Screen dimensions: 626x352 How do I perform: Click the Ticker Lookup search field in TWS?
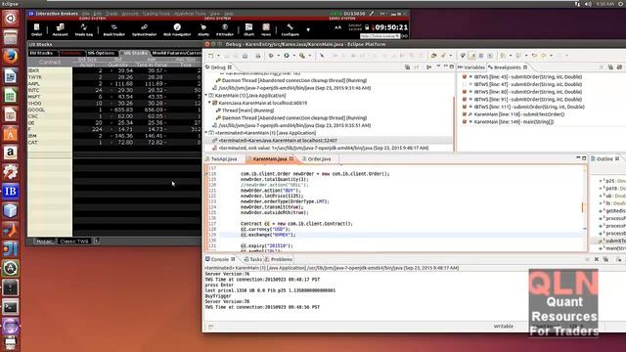(x=380, y=36)
